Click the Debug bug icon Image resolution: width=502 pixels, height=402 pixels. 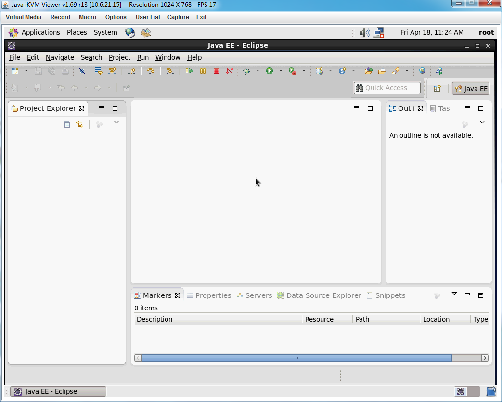(x=246, y=71)
